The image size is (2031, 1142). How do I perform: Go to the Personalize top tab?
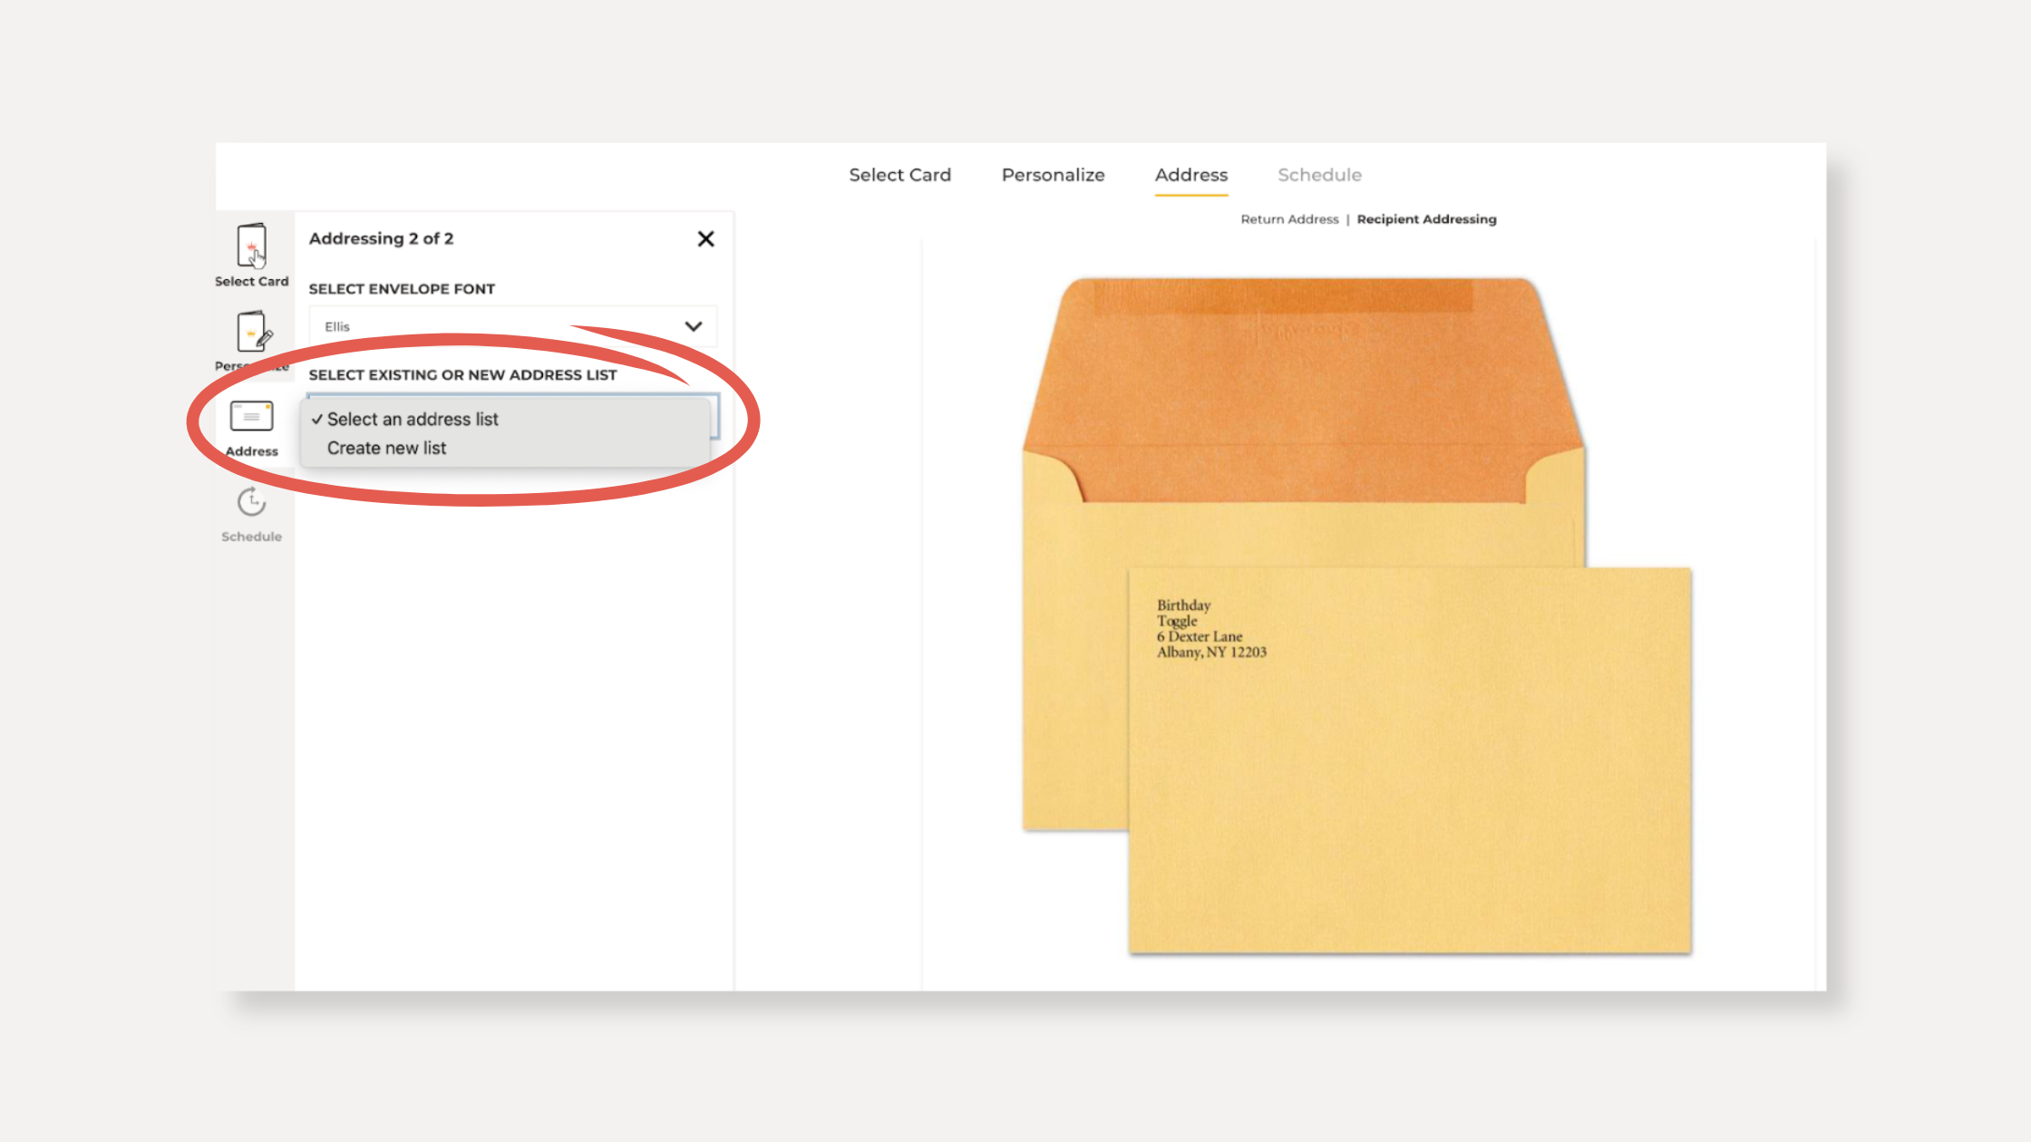point(1053,175)
